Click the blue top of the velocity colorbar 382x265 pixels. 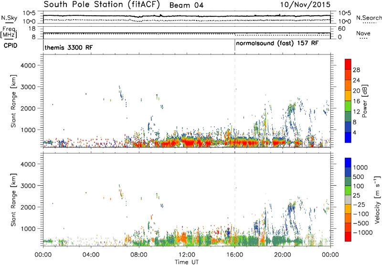tap(348, 163)
